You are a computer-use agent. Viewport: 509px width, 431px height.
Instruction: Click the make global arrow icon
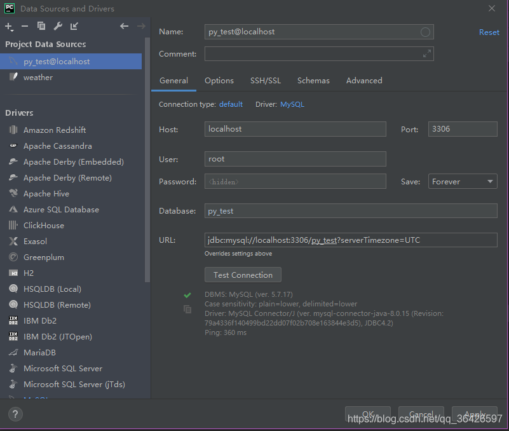[x=74, y=26]
